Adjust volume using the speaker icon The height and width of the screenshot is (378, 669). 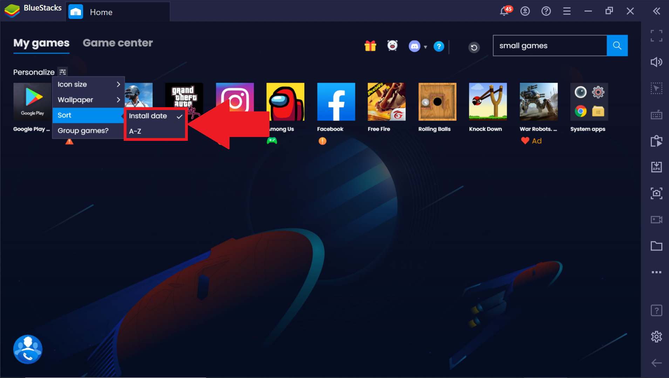click(x=656, y=62)
